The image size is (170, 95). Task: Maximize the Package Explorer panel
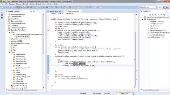[x=43, y=11]
